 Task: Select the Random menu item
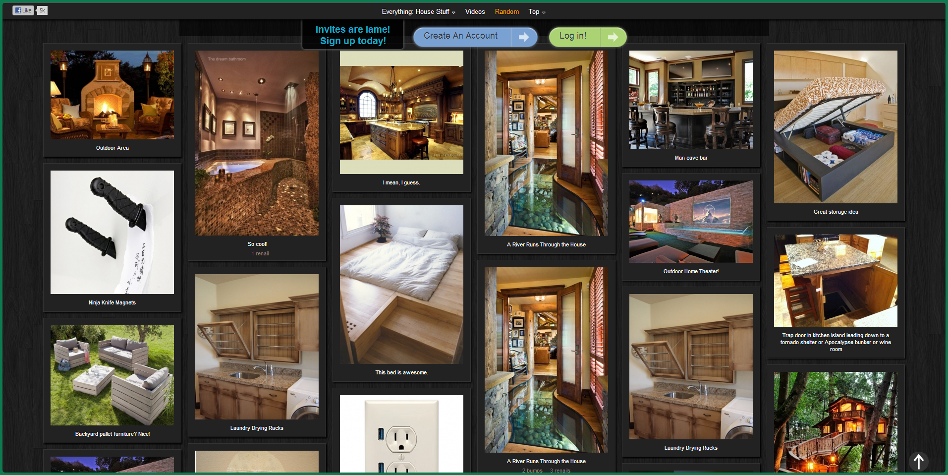pyautogui.click(x=506, y=12)
